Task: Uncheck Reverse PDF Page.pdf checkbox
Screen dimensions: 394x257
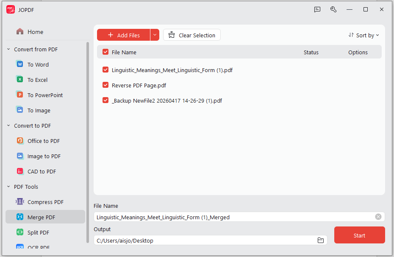Action: tap(105, 85)
